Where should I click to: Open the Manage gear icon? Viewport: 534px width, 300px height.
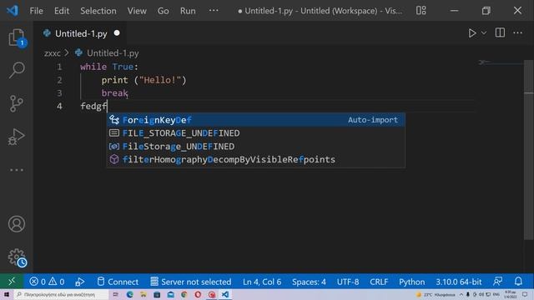coord(17,257)
